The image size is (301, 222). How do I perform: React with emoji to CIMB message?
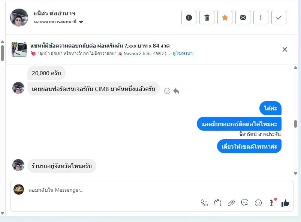pos(167,91)
